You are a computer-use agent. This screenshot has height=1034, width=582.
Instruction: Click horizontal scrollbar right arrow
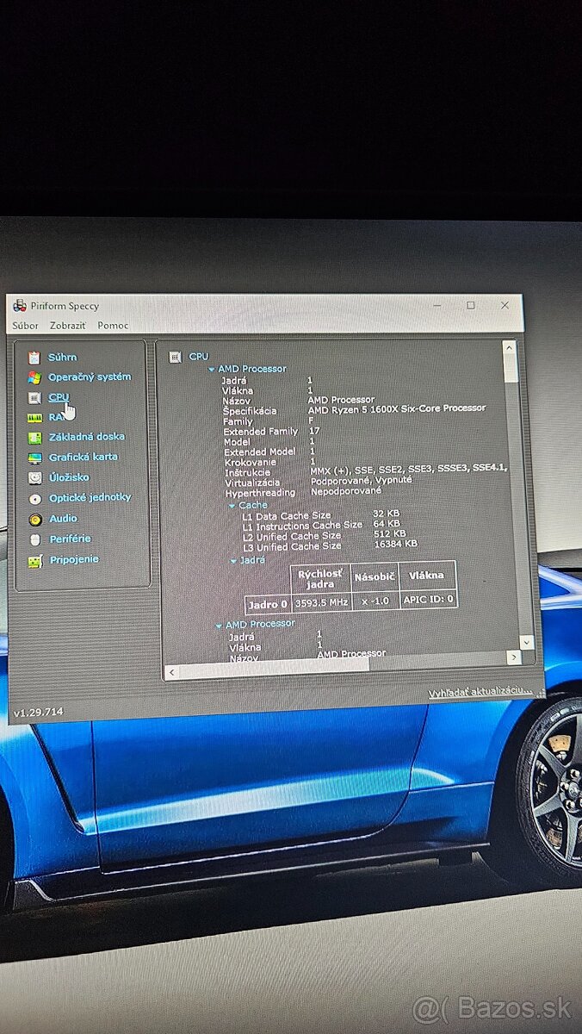(x=514, y=657)
